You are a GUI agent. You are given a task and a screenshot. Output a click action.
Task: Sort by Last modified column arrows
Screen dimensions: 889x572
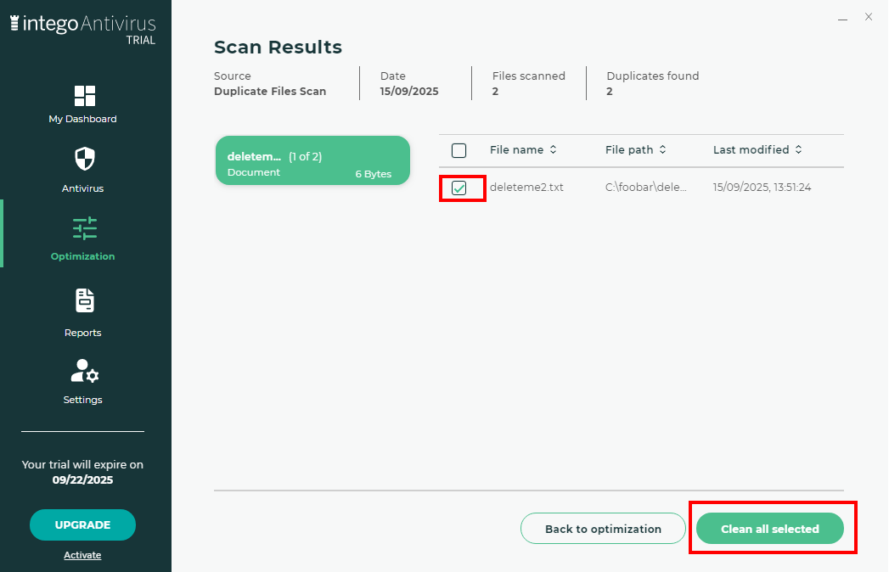(x=798, y=150)
